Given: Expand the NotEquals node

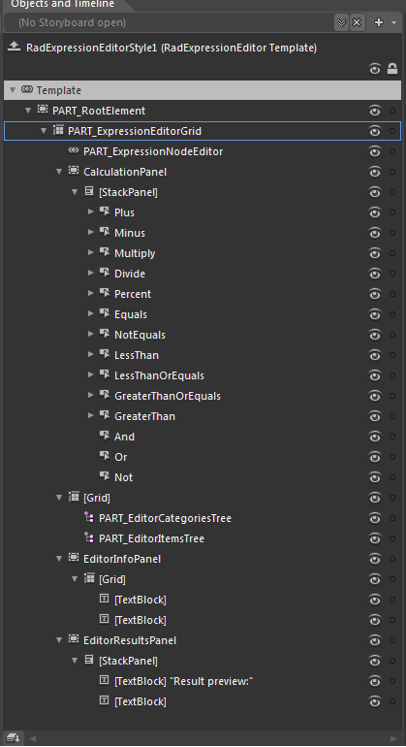Looking at the screenshot, I should click(x=90, y=334).
